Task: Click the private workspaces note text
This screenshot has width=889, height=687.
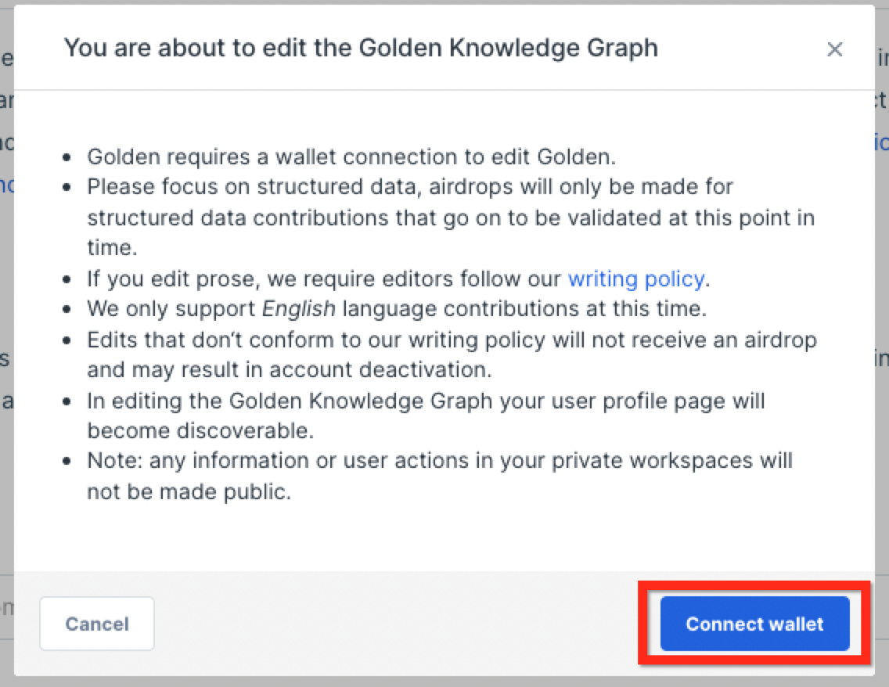Action: tap(439, 461)
